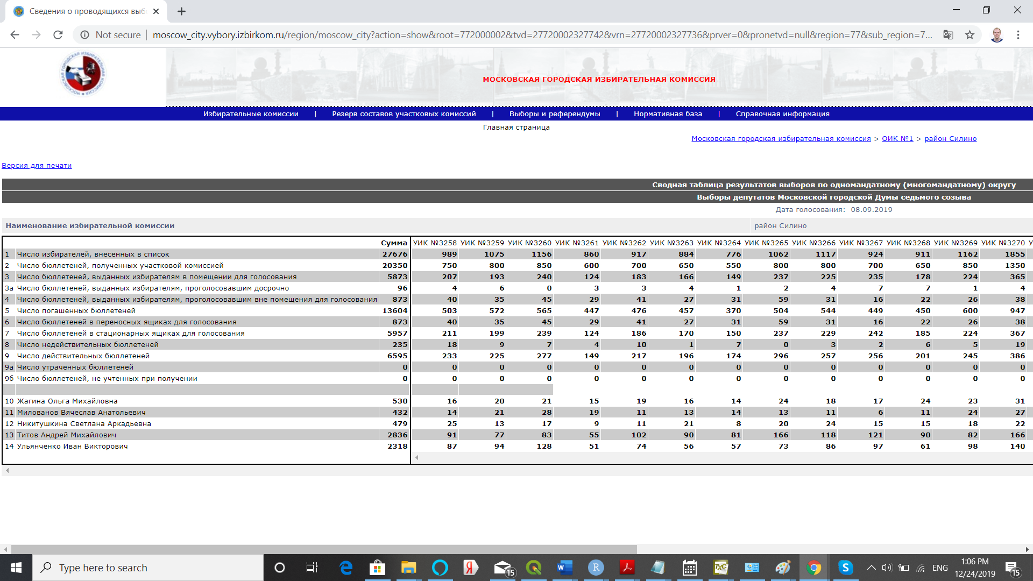The height and width of the screenshot is (581, 1033).
Task: Click the browser reload page icon
Action: click(x=58, y=35)
